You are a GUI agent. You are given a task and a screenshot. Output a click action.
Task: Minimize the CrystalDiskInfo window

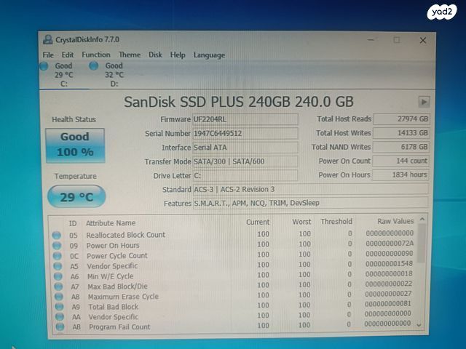[x=371, y=39]
